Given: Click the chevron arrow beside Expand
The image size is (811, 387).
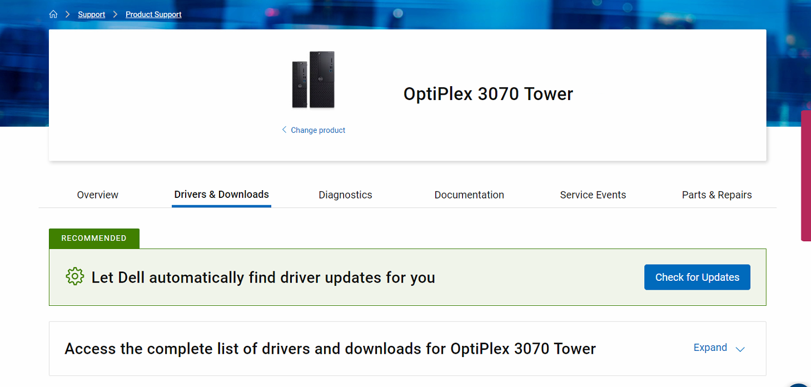Looking at the screenshot, I should [x=740, y=349].
